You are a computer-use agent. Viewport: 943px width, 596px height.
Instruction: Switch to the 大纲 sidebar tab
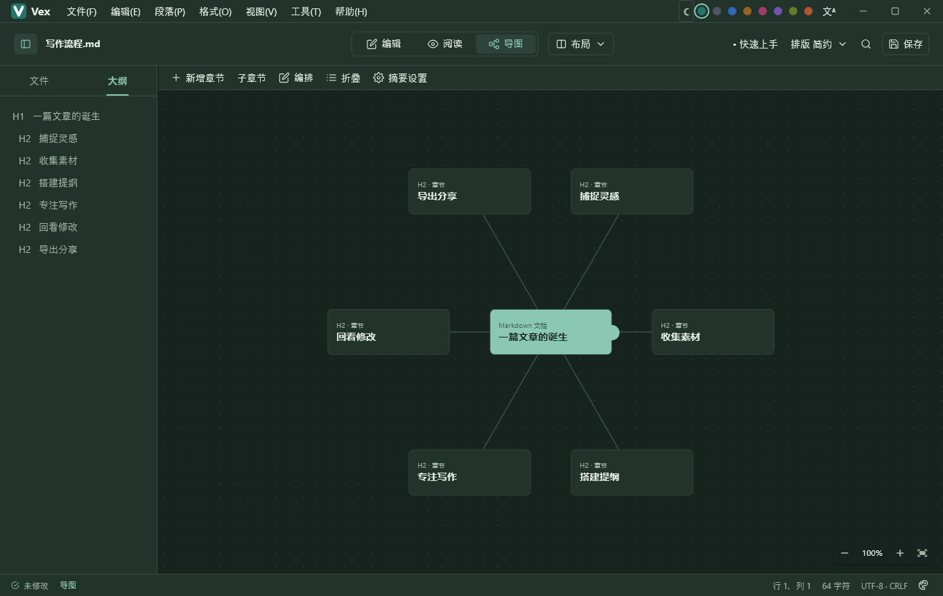117,80
